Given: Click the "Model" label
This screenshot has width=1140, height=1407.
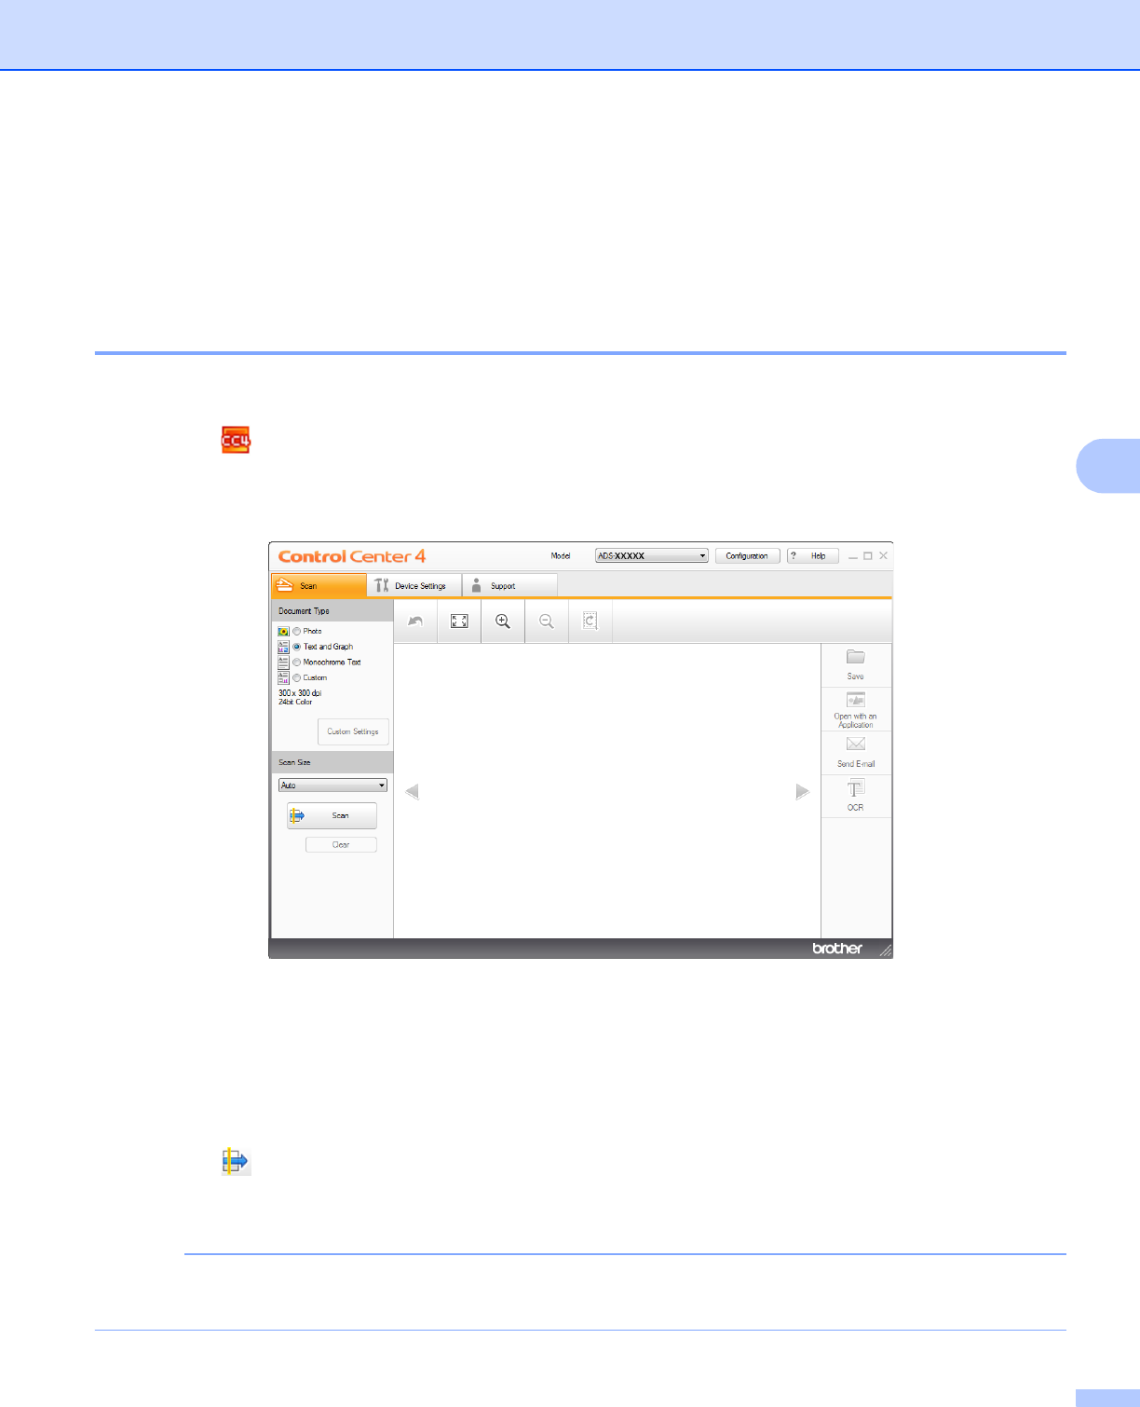Looking at the screenshot, I should [x=561, y=555].
